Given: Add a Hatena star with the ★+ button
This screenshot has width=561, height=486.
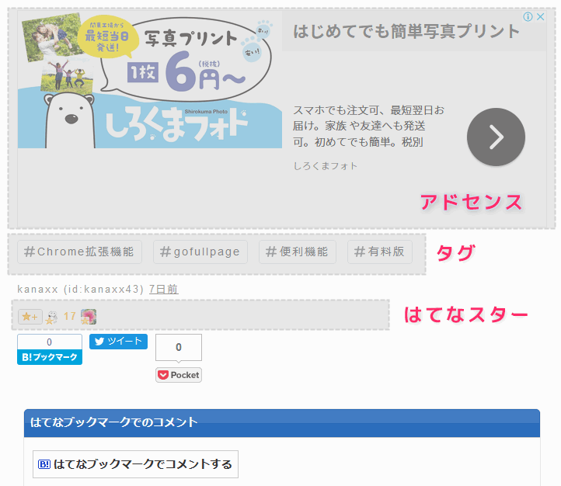Looking at the screenshot, I should click(30, 317).
